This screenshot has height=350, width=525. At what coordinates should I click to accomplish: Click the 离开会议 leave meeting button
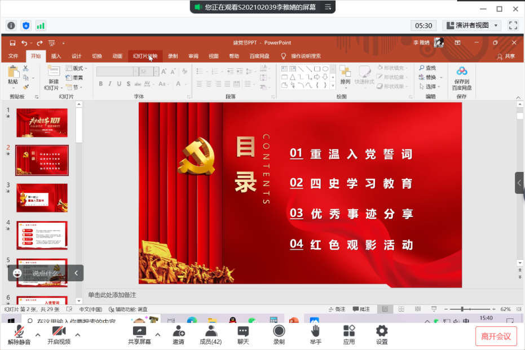[496, 336]
